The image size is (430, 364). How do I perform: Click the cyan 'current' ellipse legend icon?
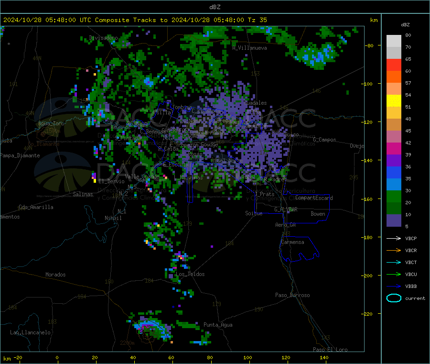point(394,298)
